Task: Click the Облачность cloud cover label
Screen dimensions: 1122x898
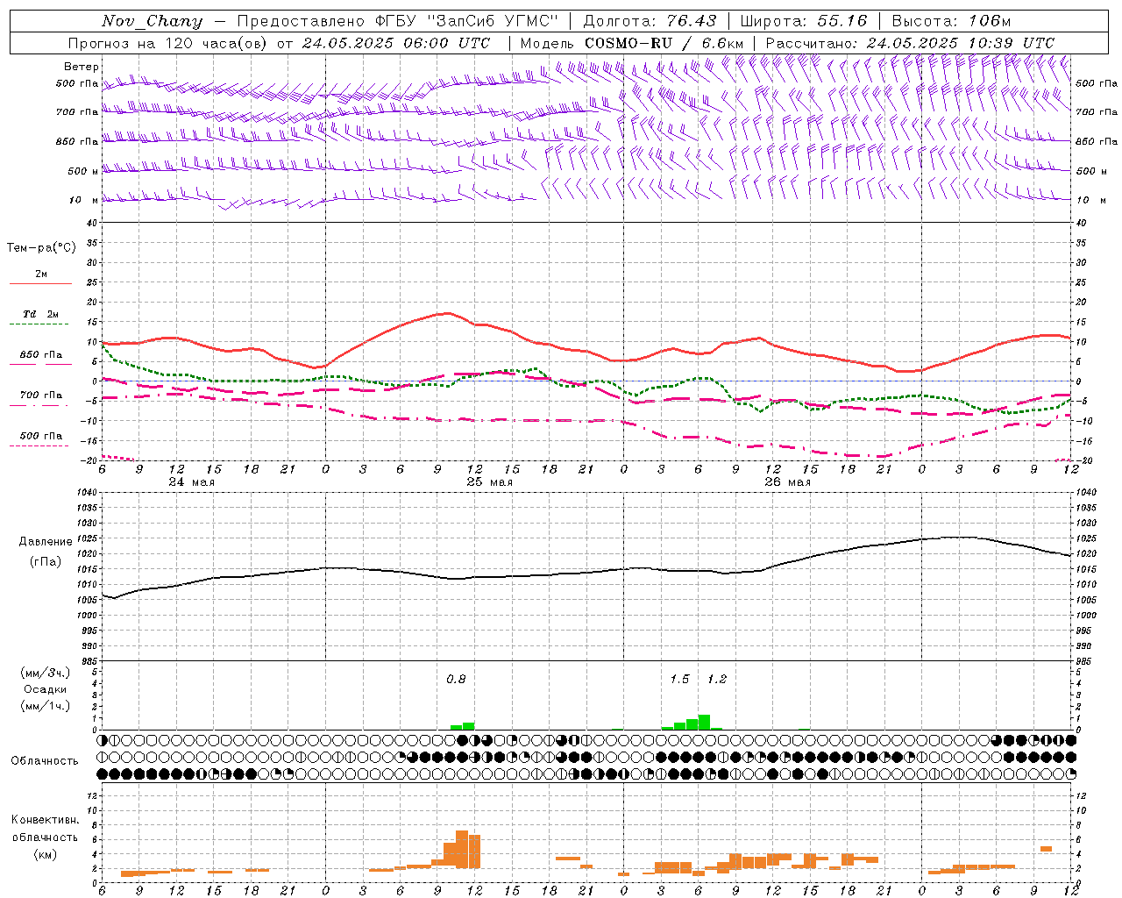Action: click(x=45, y=760)
